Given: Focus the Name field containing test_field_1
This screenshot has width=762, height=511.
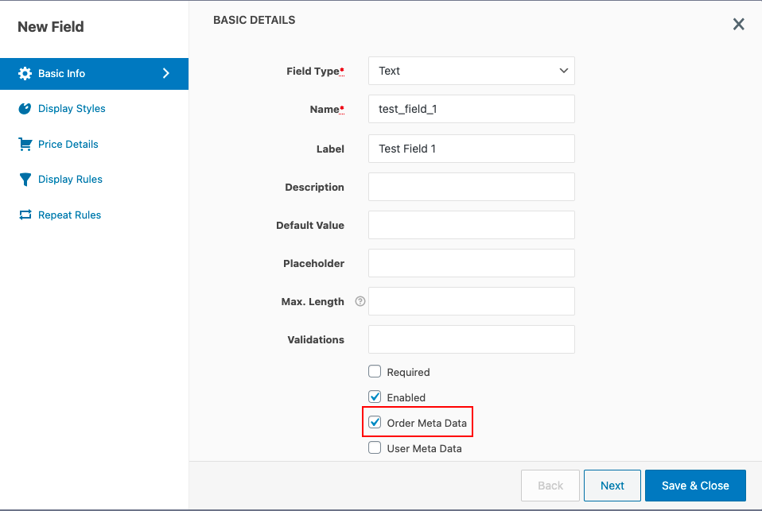Looking at the screenshot, I should [471, 109].
